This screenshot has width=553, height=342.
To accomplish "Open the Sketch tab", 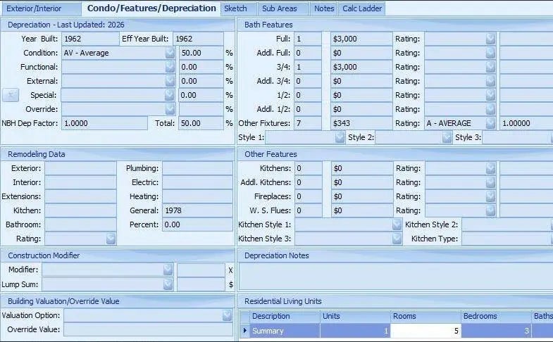I will 235,9.
